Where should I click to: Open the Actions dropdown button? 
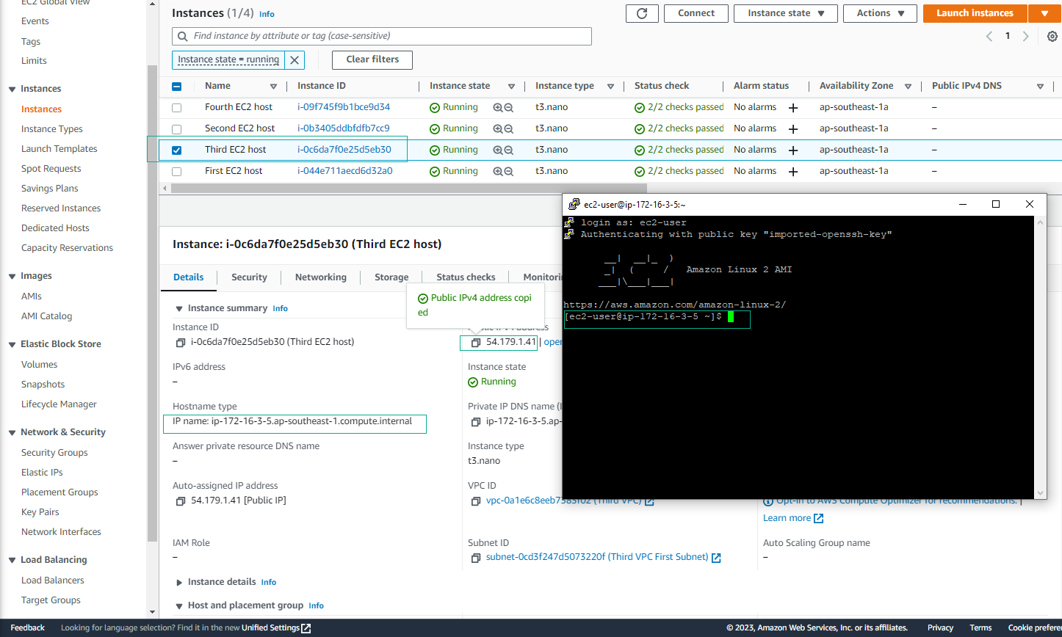(x=880, y=13)
